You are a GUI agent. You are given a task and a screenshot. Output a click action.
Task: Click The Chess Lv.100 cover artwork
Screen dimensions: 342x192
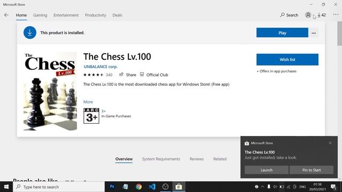tap(50, 91)
